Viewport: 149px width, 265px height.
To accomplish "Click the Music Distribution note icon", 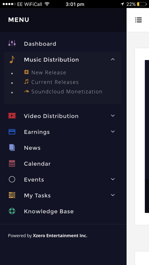I will tap(12, 60).
